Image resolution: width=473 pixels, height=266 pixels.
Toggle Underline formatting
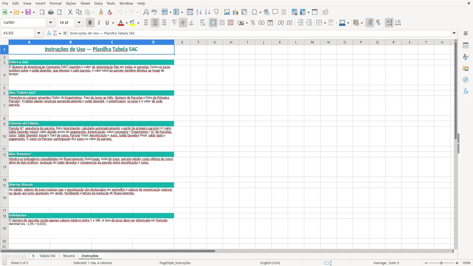pos(107,23)
